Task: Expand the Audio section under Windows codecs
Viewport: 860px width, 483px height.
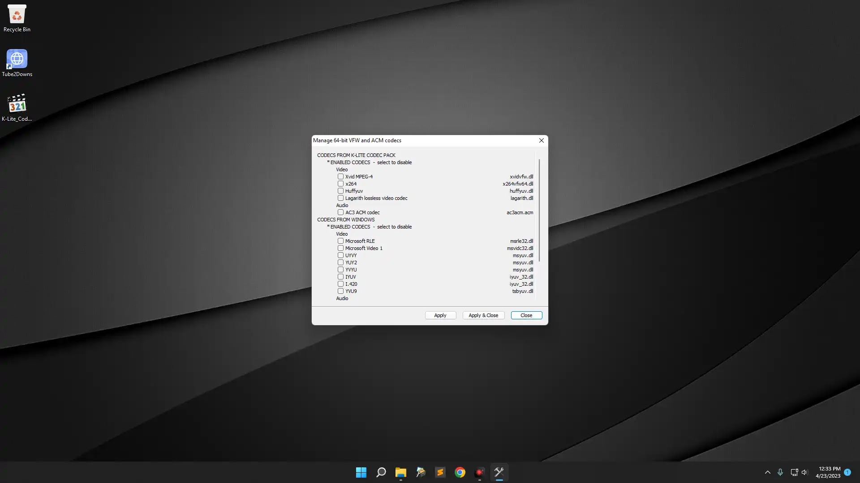Action: coord(342,298)
